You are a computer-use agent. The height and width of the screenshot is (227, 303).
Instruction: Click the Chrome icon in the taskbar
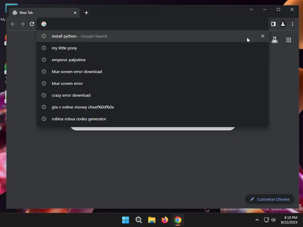[x=178, y=220]
